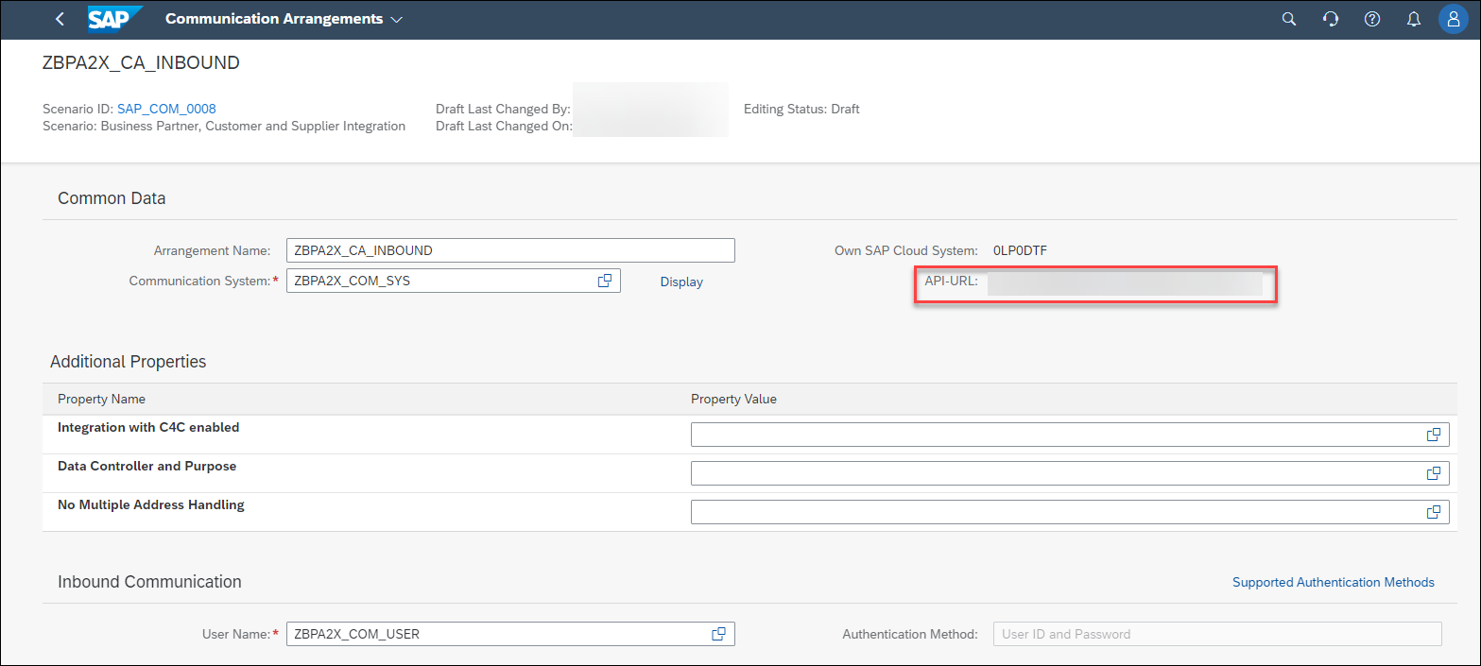Click the Common Data section heading
Screen dimensions: 1481x666
pos(112,198)
